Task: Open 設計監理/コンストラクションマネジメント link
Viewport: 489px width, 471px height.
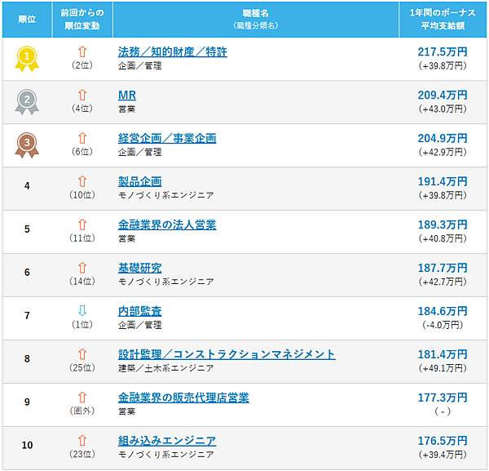Action: click(227, 354)
